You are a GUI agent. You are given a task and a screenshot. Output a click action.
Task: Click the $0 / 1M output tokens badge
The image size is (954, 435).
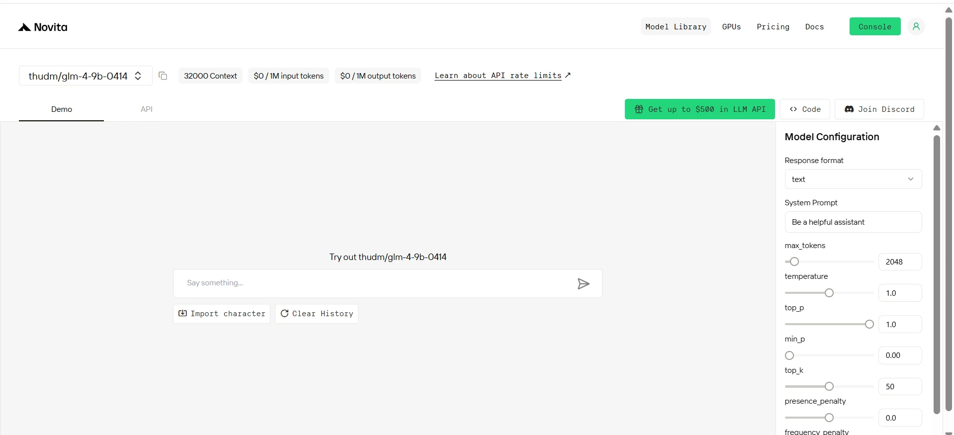[x=378, y=76]
